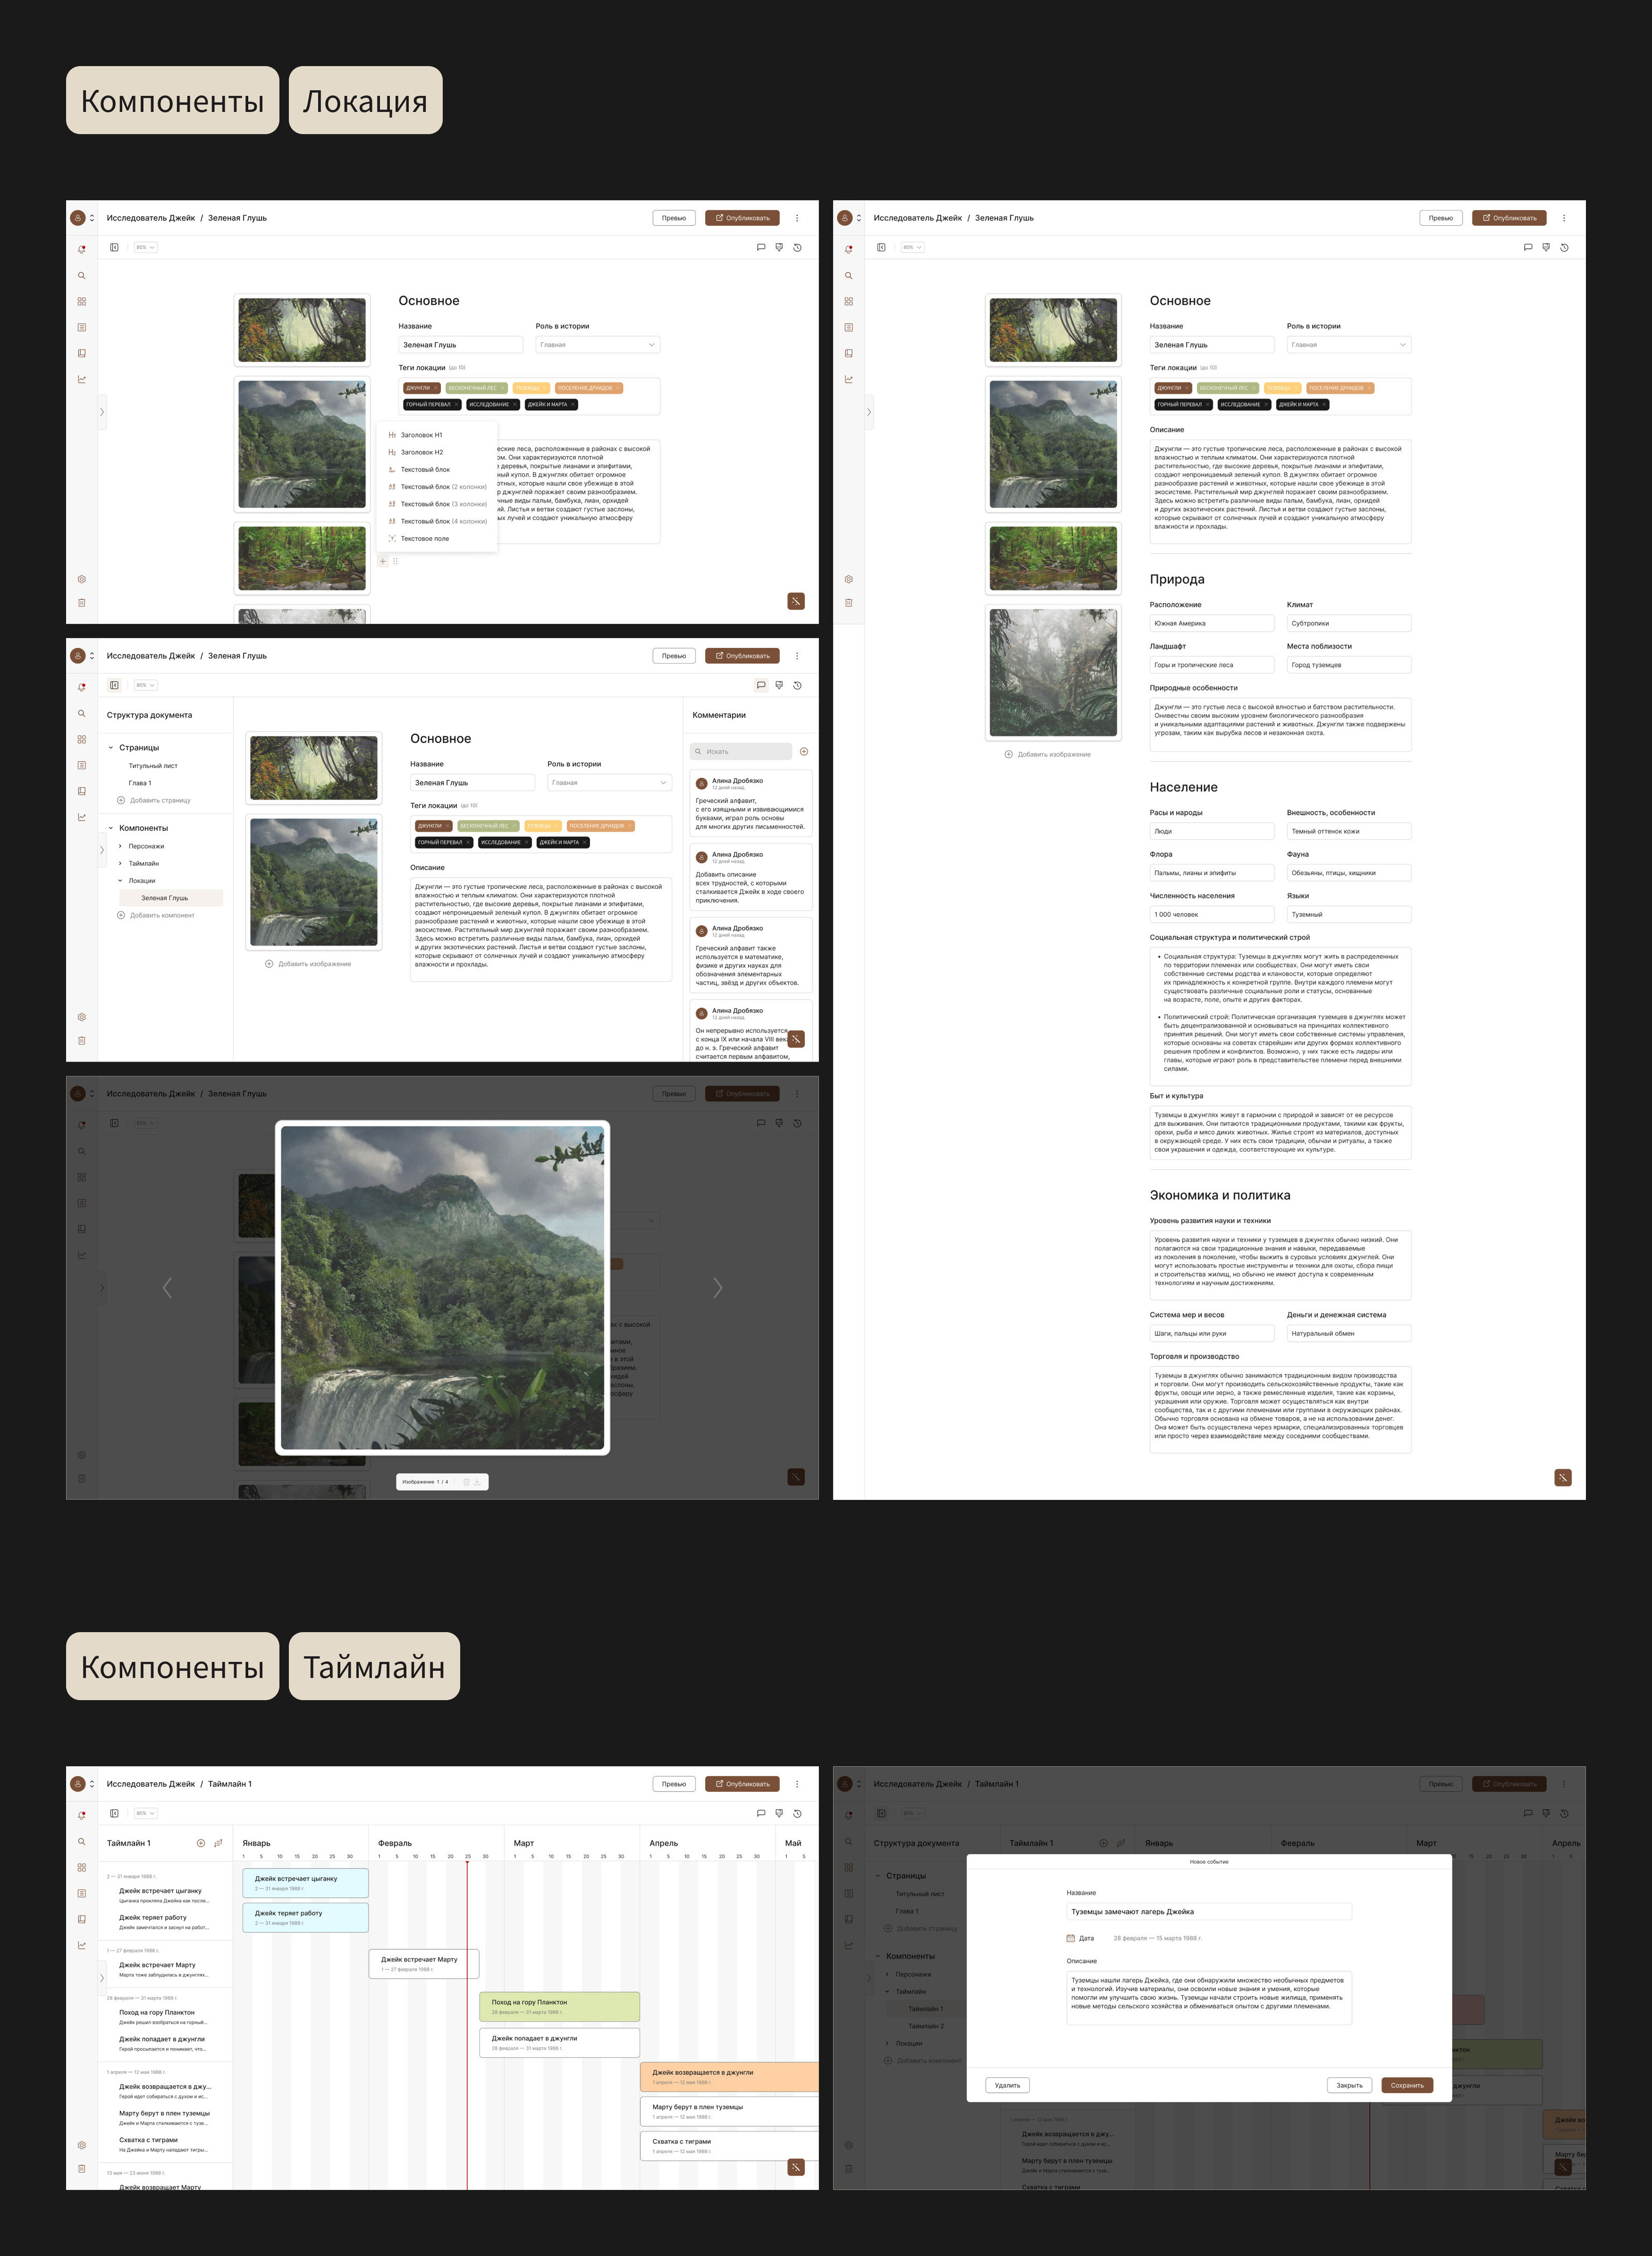The height and width of the screenshot is (2256, 1652).
Task: Collapse the Страницы section in document structure
Action: tap(111, 747)
